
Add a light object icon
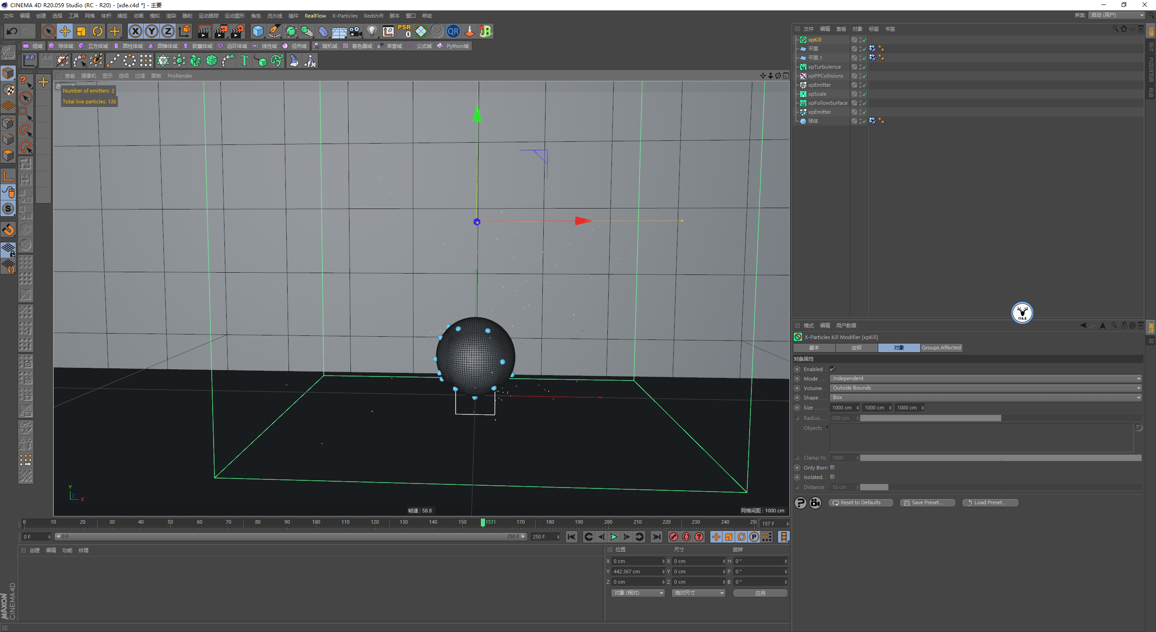point(372,31)
